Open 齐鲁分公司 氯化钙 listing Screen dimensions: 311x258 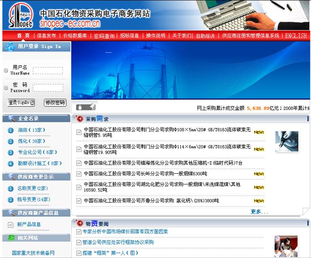[x=151, y=201]
